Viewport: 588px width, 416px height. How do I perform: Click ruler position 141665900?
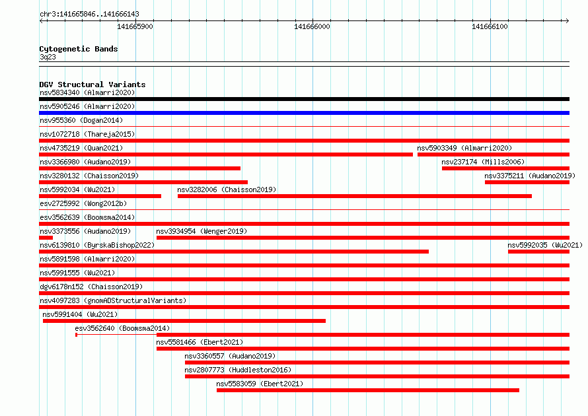coord(135,26)
